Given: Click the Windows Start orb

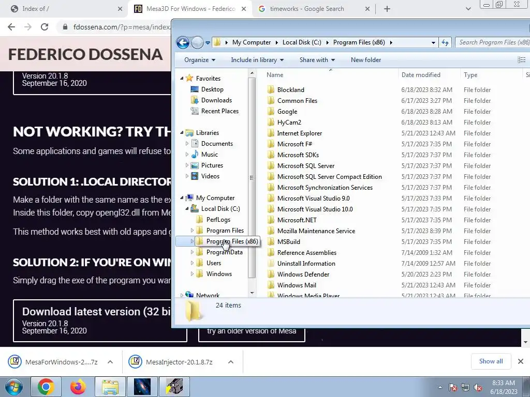Looking at the screenshot, I should [14, 387].
